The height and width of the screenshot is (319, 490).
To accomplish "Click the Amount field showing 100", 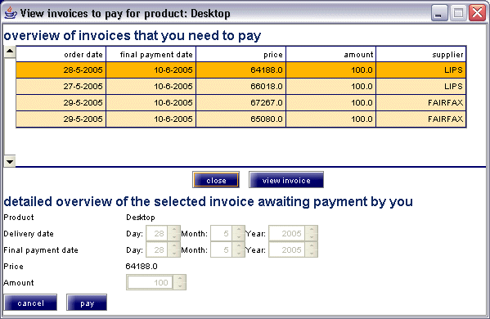I will (x=150, y=282).
